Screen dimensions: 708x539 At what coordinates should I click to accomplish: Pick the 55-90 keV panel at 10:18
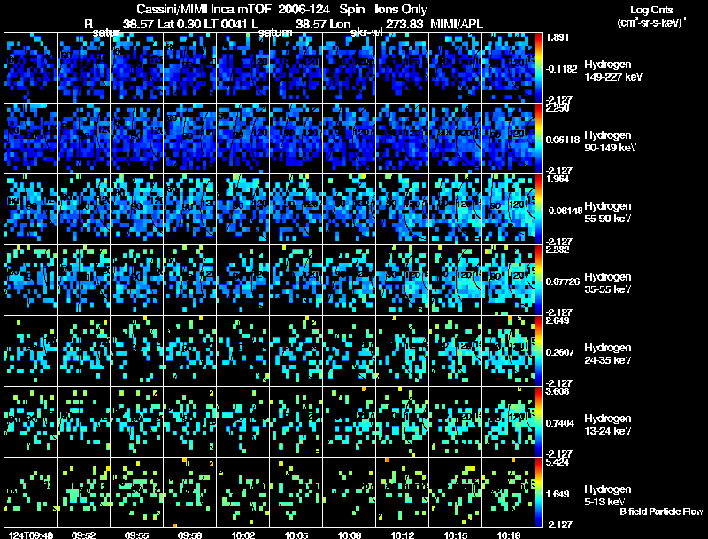tap(508, 210)
